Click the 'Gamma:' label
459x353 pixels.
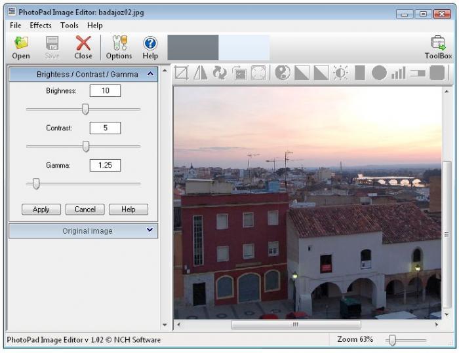58,166
